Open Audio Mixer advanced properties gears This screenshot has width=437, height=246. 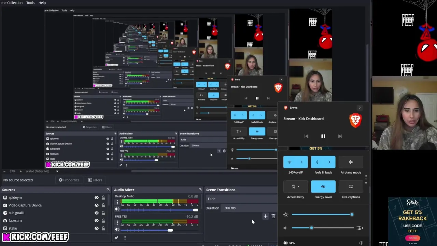pos(116,238)
